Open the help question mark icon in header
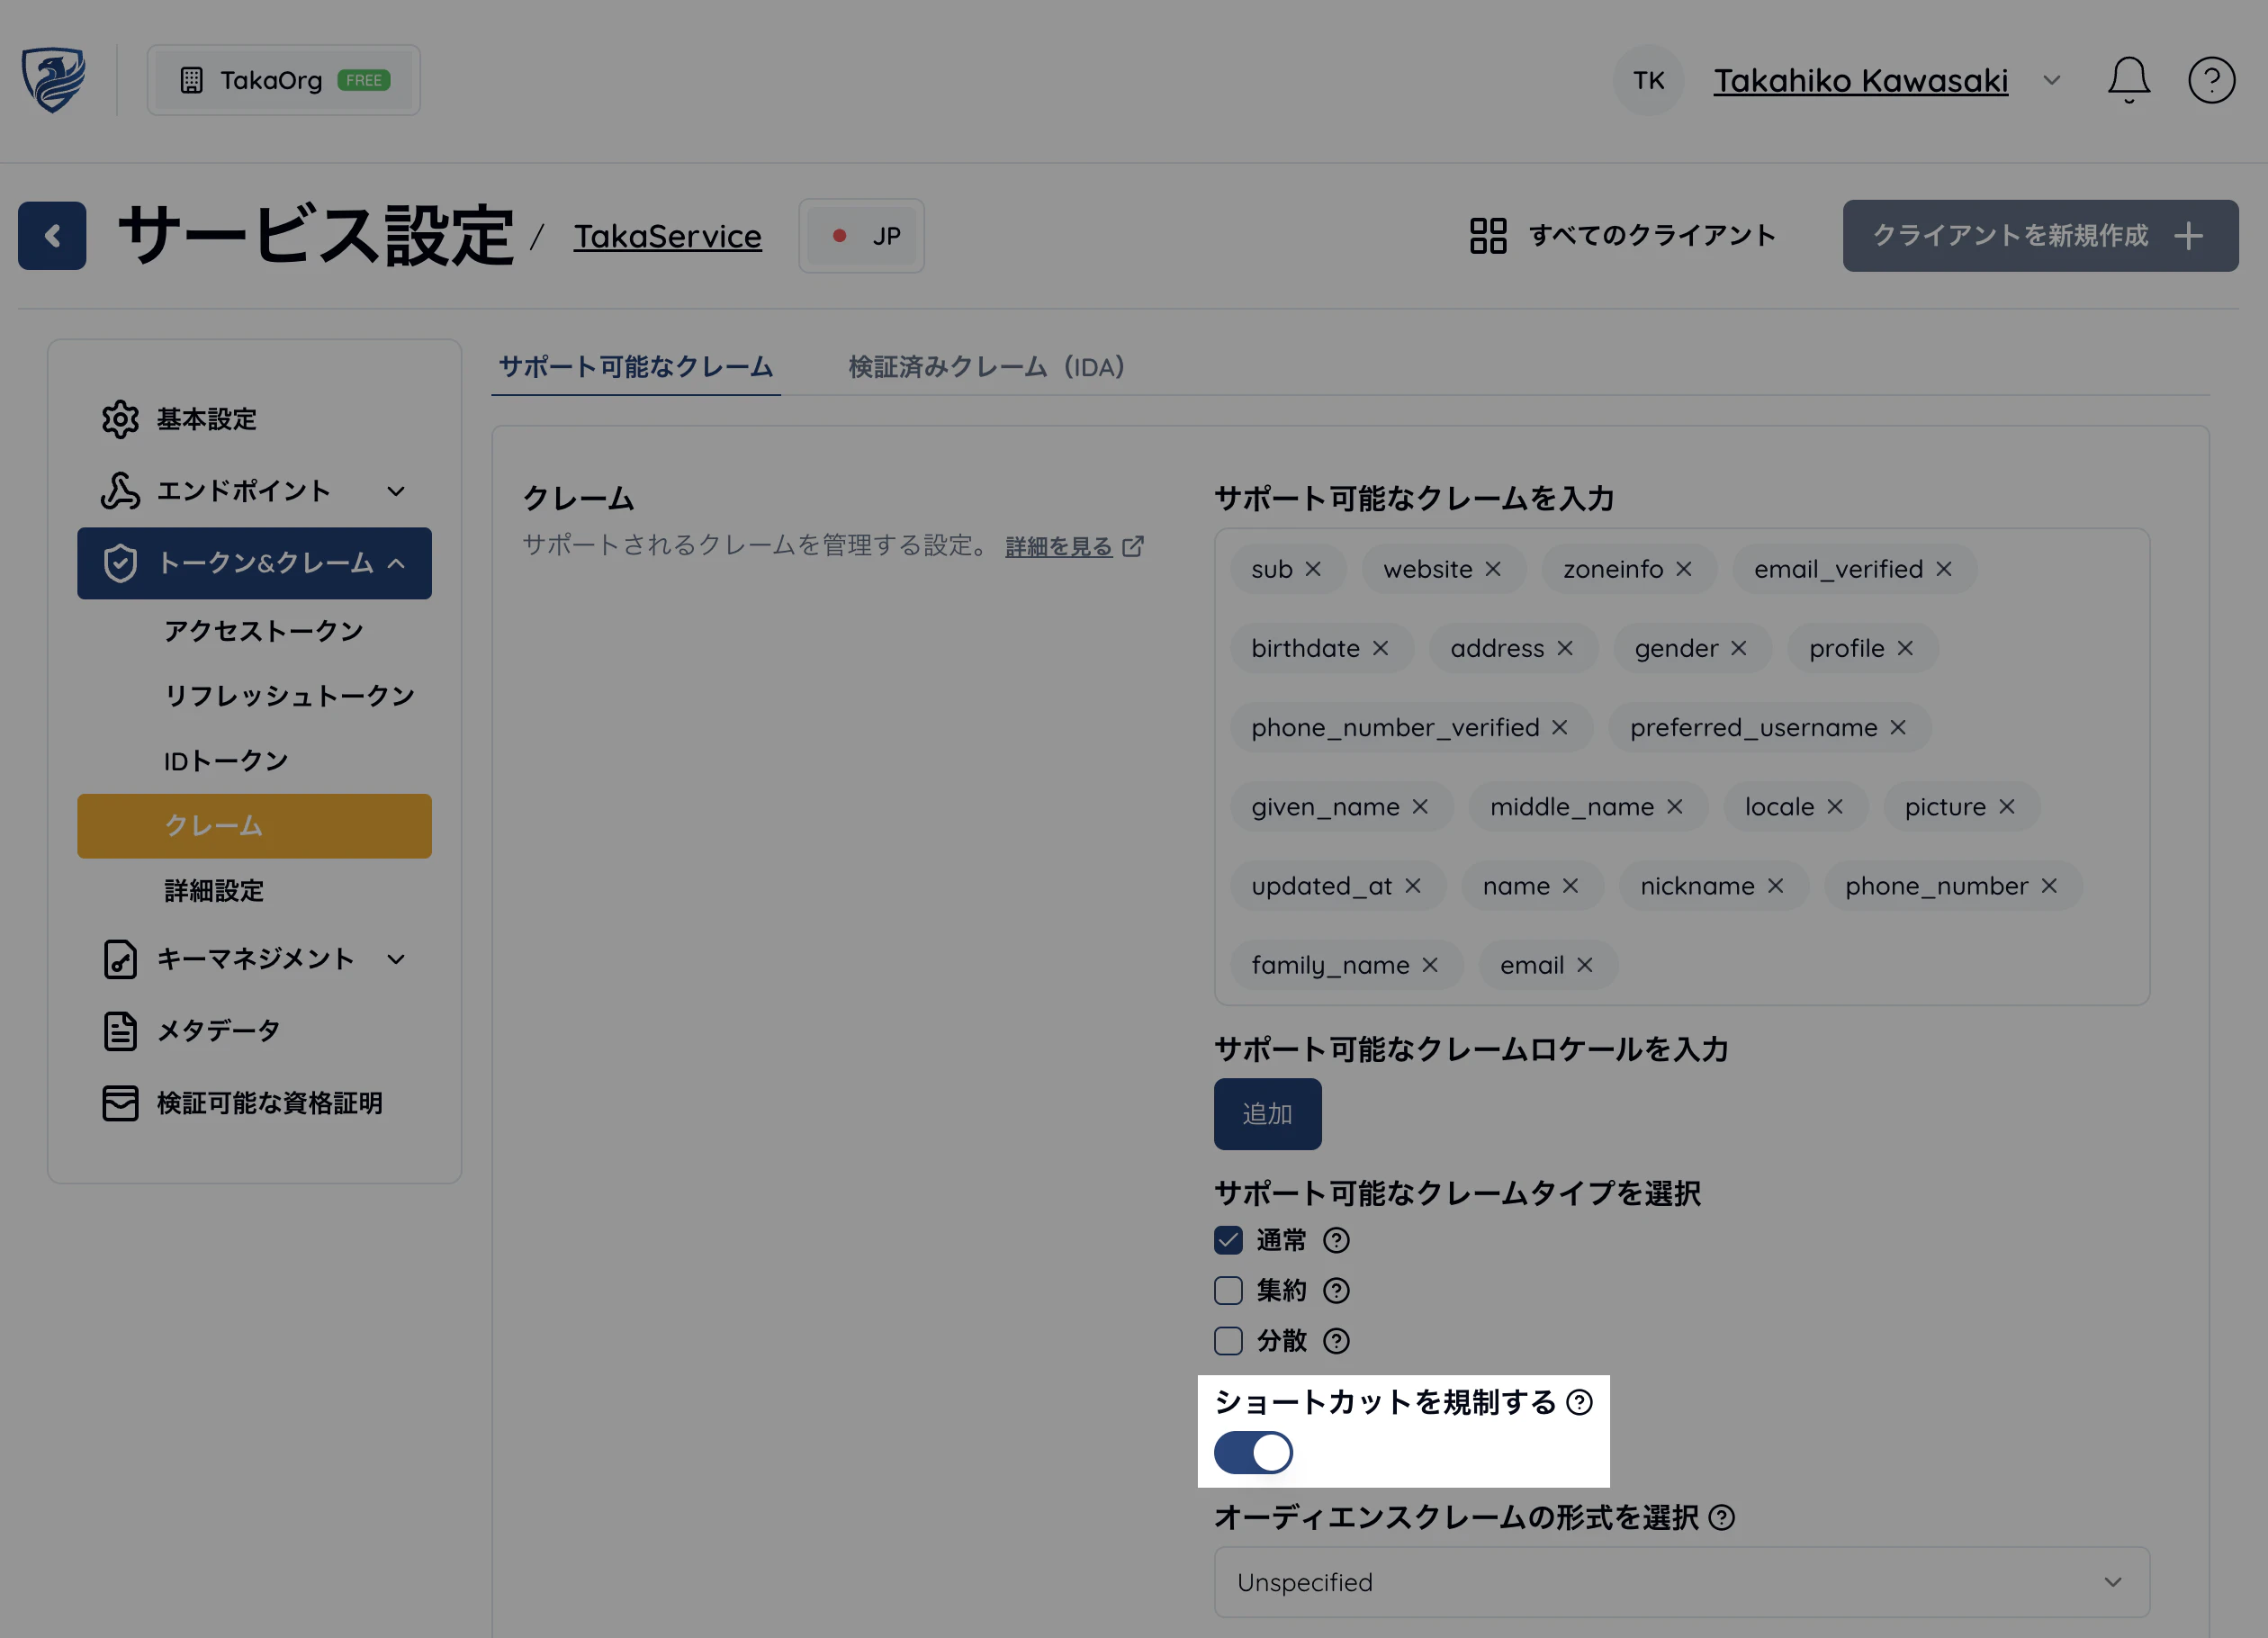Screen dimensions: 2268x1638 click(x=2211, y=80)
